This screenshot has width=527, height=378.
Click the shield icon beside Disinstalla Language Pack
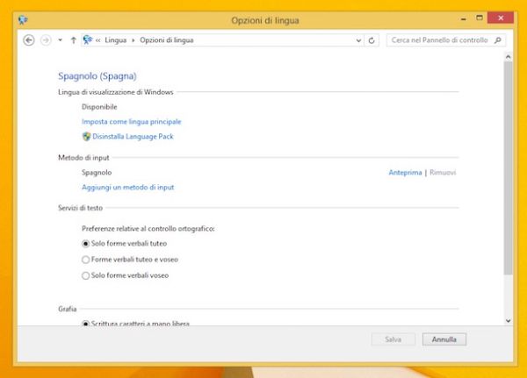click(x=86, y=137)
